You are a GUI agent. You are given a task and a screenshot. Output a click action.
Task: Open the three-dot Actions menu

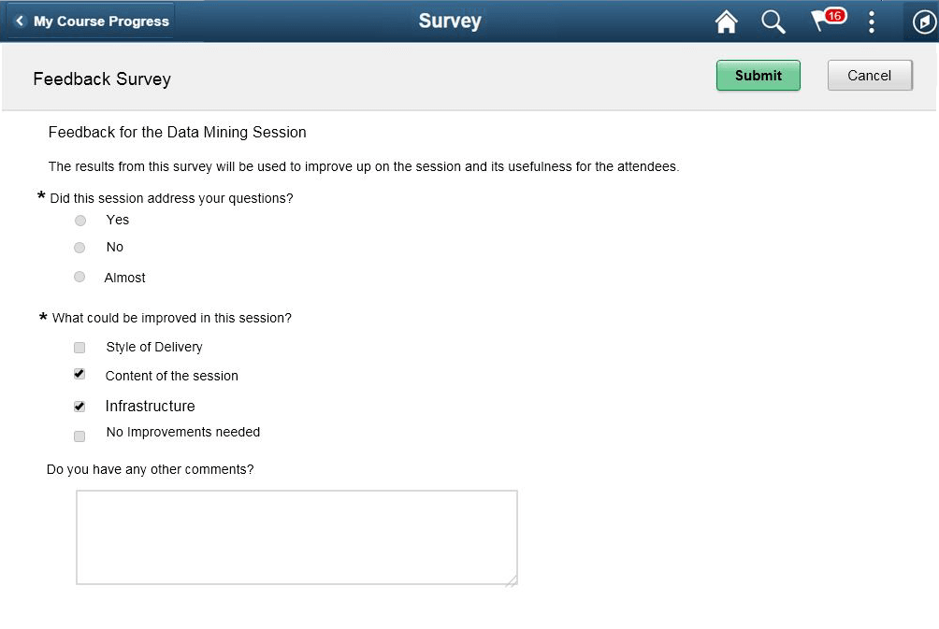pyautogui.click(x=872, y=21)
